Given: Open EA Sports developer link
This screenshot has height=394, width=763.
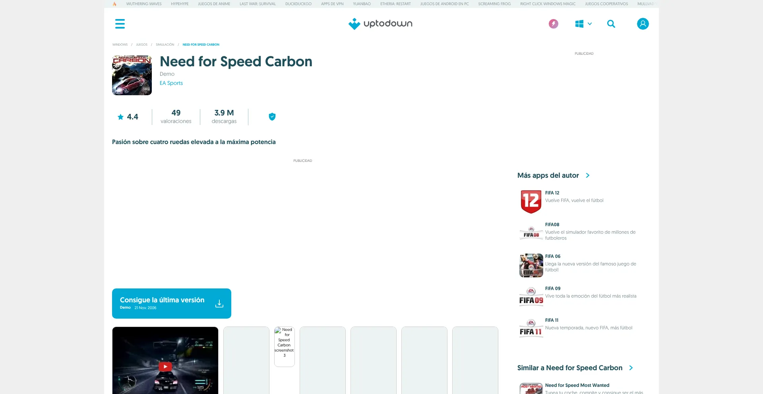Looking at the screenshot, I should point(171,83).
